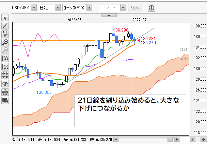The image size is (207, 144).
Task: Click the 135.279 blue price label
Action: (x=148, y=42)
